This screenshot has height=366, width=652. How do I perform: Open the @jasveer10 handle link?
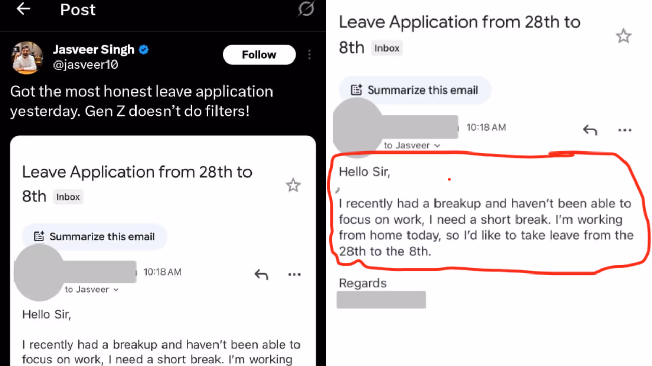[x=86, y=65]
